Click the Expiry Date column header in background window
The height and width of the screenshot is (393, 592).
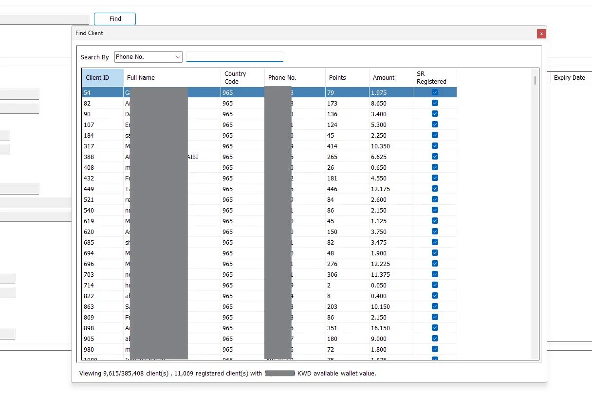(570, 78)
